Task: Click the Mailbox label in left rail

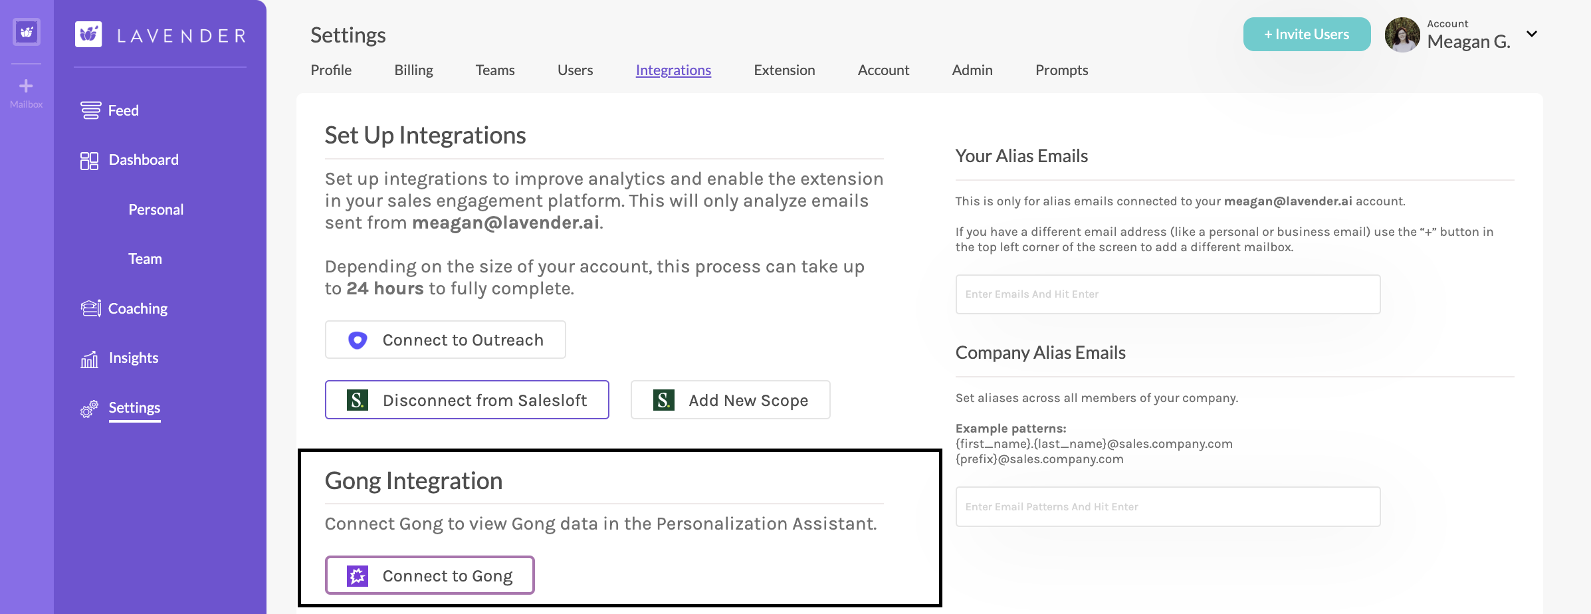Action: [x=26, y=104]
